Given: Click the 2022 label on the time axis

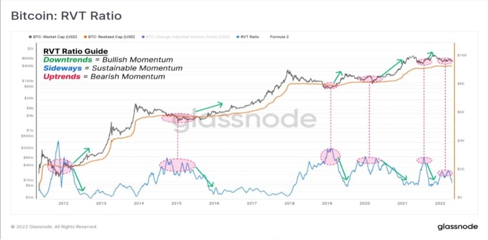Looking at the screenshot, I should tap(440, 203).
